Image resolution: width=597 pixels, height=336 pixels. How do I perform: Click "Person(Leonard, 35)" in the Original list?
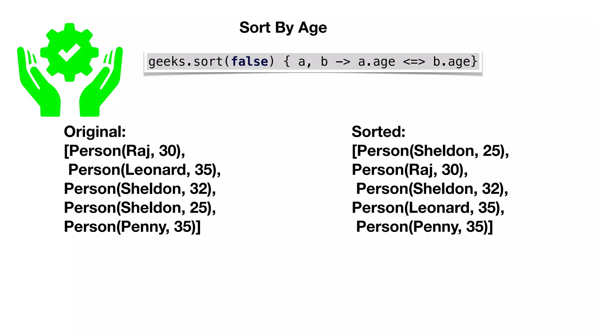tap(144, 170)
